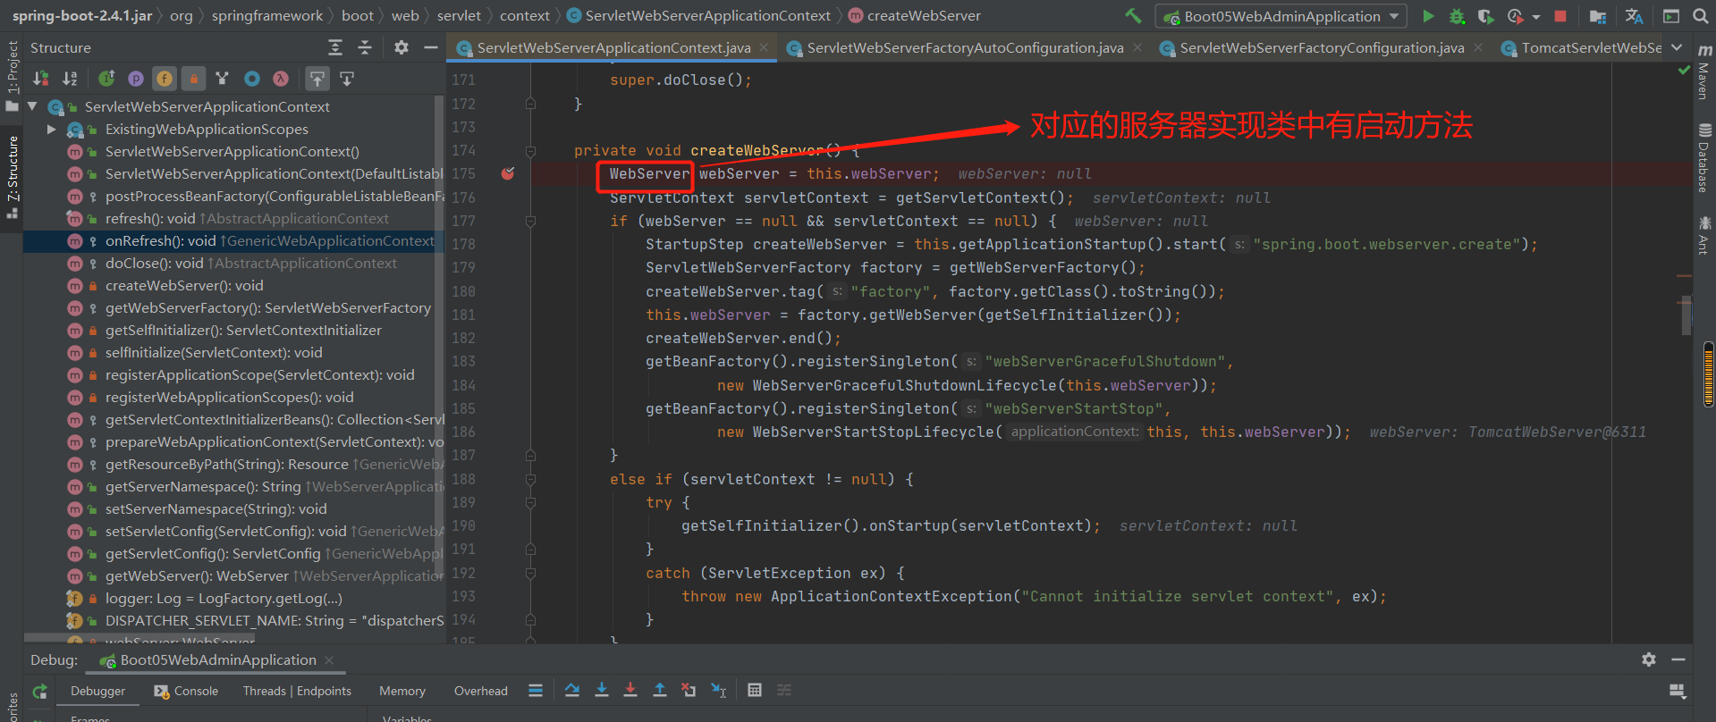Toggle show lambdas (pink lambda icon)

pyautogui.click(x=281, y=79)
